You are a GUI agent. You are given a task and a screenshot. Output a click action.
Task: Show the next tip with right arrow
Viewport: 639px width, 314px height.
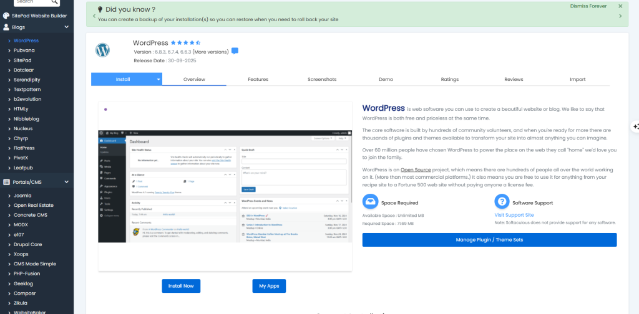click(x=620, y=16)
